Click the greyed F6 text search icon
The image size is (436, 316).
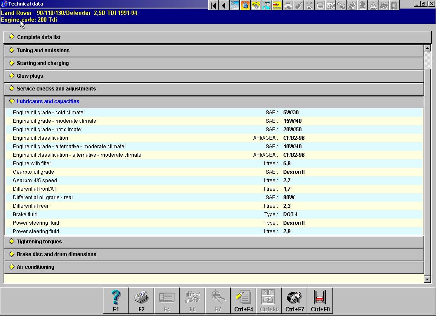[192, 301]
